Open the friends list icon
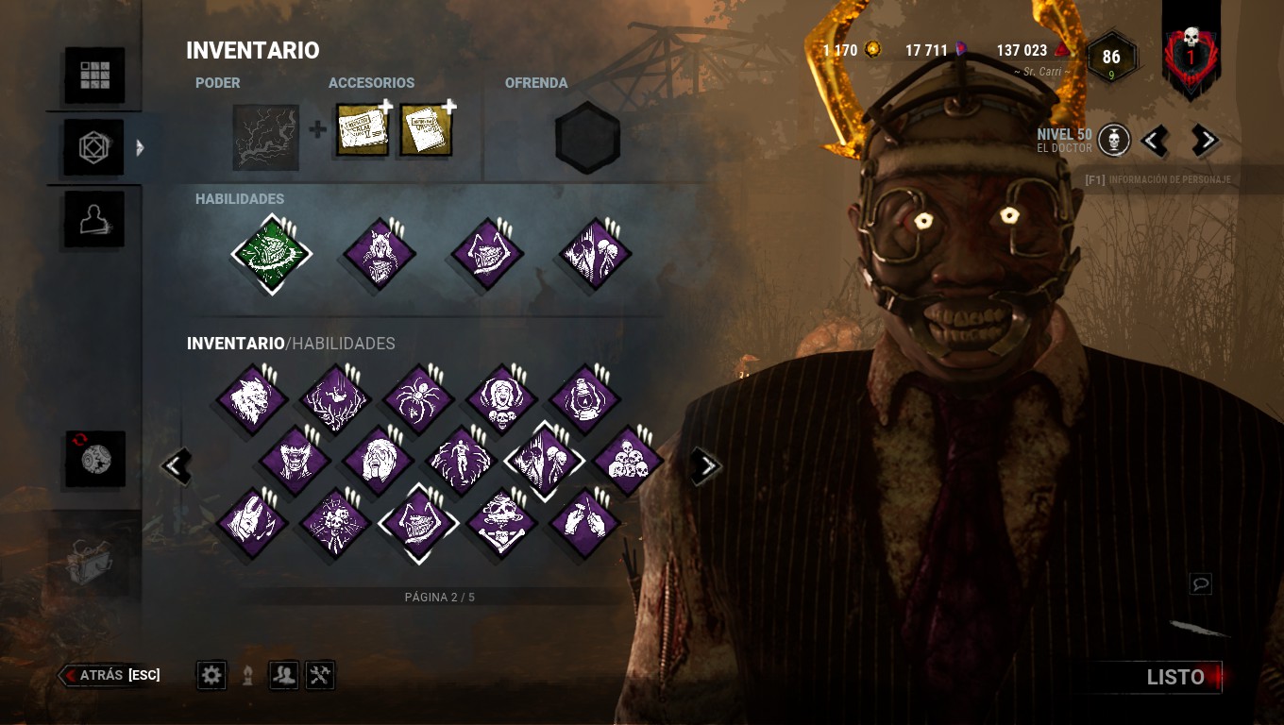The width and height of the screenshot is (1284, 725). (284, 675)
